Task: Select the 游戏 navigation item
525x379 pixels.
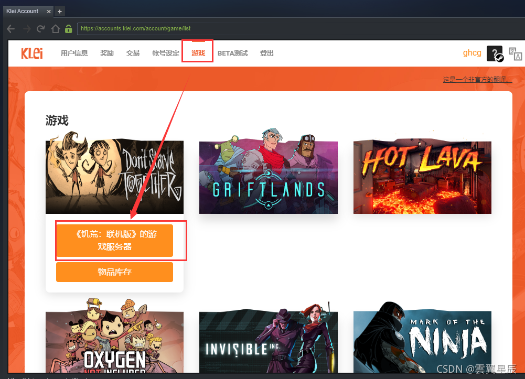Action: point(198,53)
